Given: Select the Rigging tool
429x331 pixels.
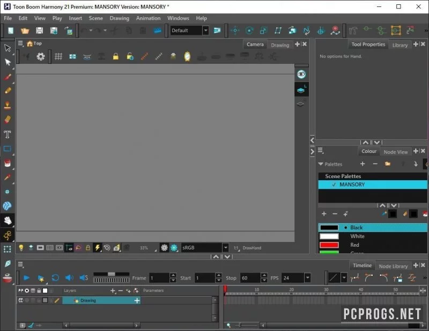Looking at the screenshot, I should tap(8, 235).
